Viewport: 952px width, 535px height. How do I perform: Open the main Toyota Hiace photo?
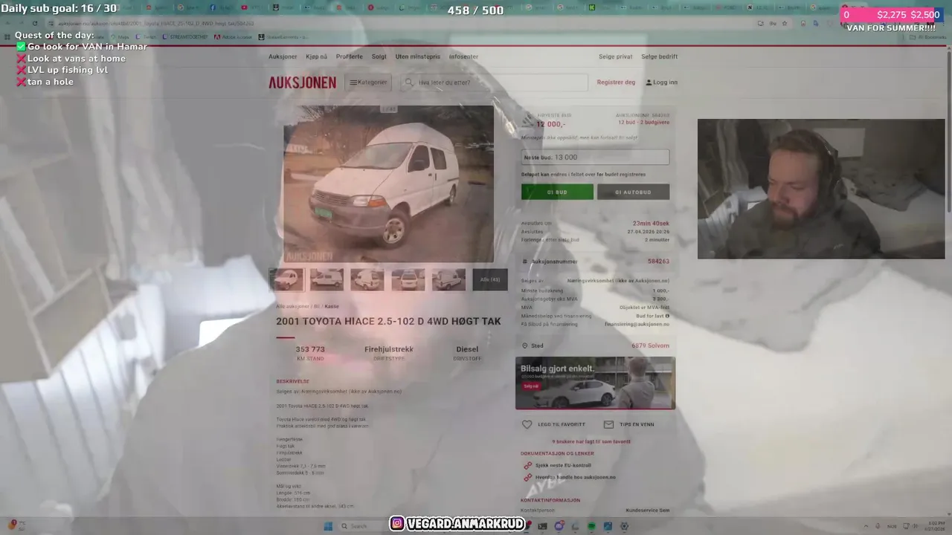click(388, 184)
